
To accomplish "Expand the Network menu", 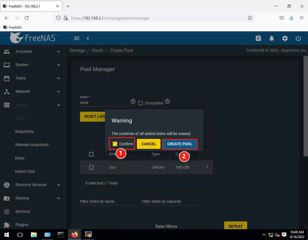I will [x=59, y=92].
